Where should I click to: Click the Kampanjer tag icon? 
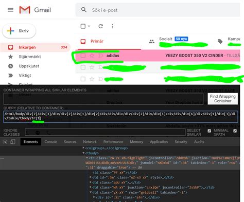coord(220,41)
